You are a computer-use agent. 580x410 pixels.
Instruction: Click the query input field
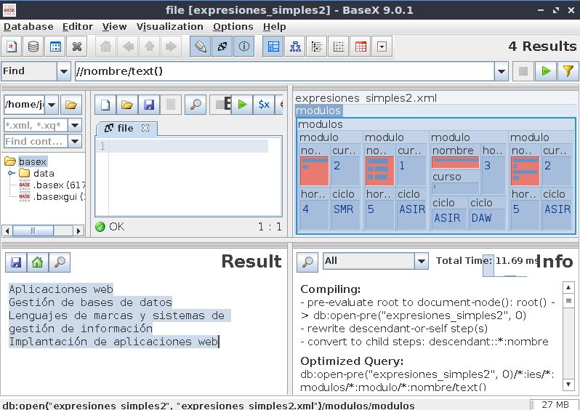[x=283, y=71]
